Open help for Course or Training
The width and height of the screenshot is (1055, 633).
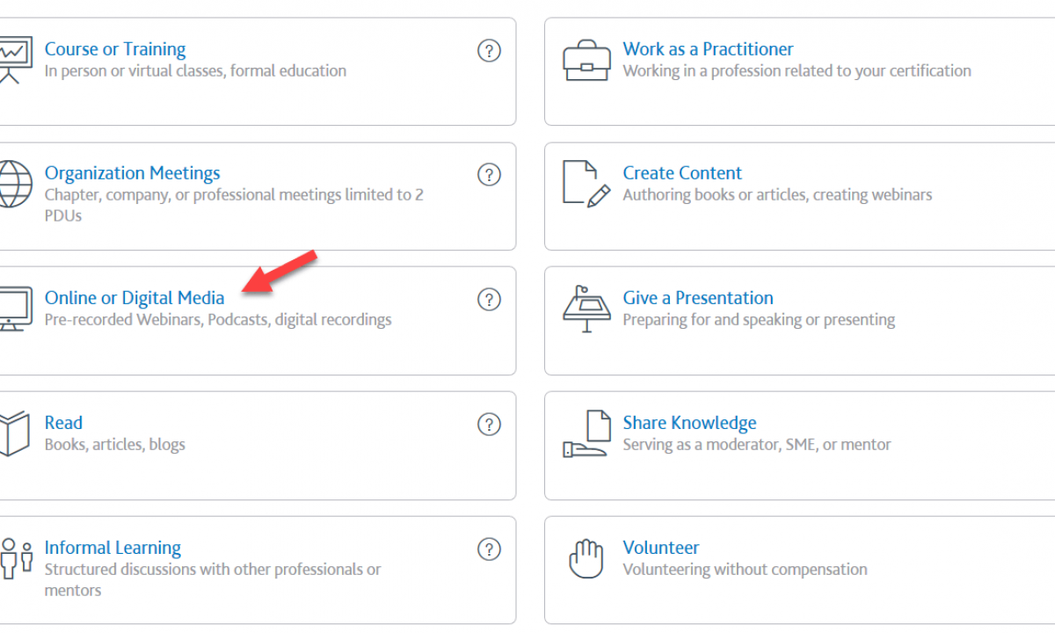coord(489,50)
